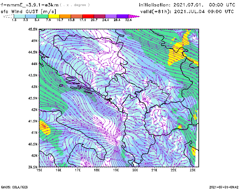The width and height of the screenshot is (245, 189).
Task: Click the light cyan legend swatch (1.6–3.3)
Action: coord(20,16)
